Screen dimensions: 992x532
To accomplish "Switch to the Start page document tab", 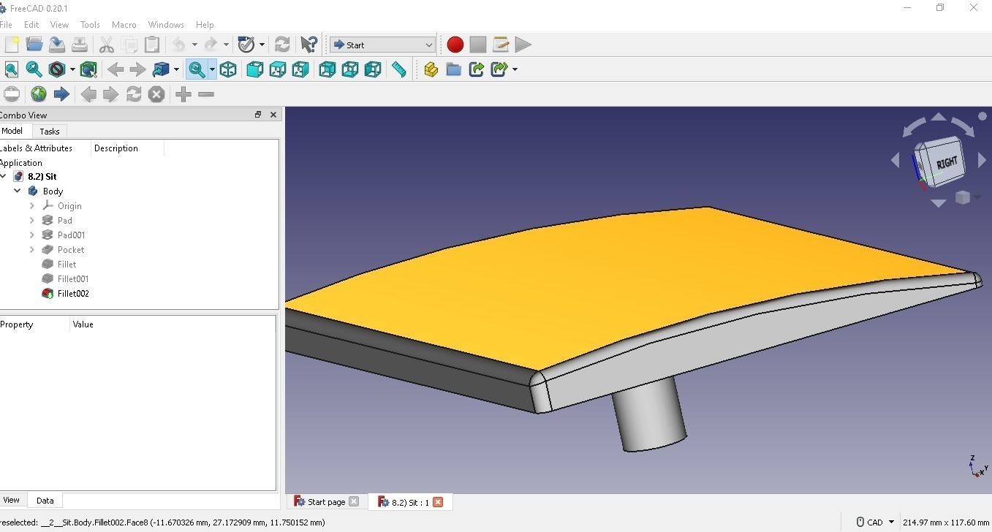I will tap(327, 502).
